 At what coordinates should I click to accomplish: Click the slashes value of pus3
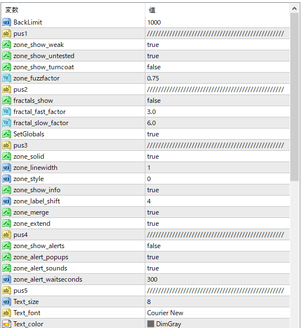pyautogui.click(x=215, y=145)
